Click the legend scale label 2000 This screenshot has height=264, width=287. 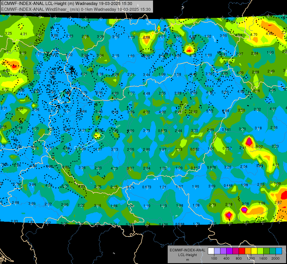pos(276,258)
